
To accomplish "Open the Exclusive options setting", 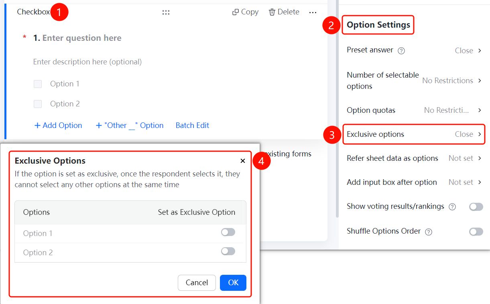I will pos(414,134).
